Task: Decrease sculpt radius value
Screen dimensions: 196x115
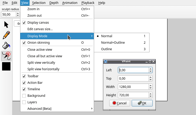Action: [18, 16]
